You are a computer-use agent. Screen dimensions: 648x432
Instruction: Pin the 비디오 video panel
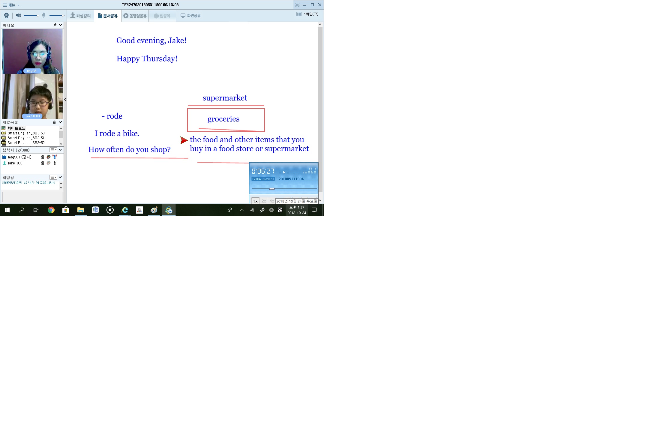pyautogui.click(x=55, y=25)
